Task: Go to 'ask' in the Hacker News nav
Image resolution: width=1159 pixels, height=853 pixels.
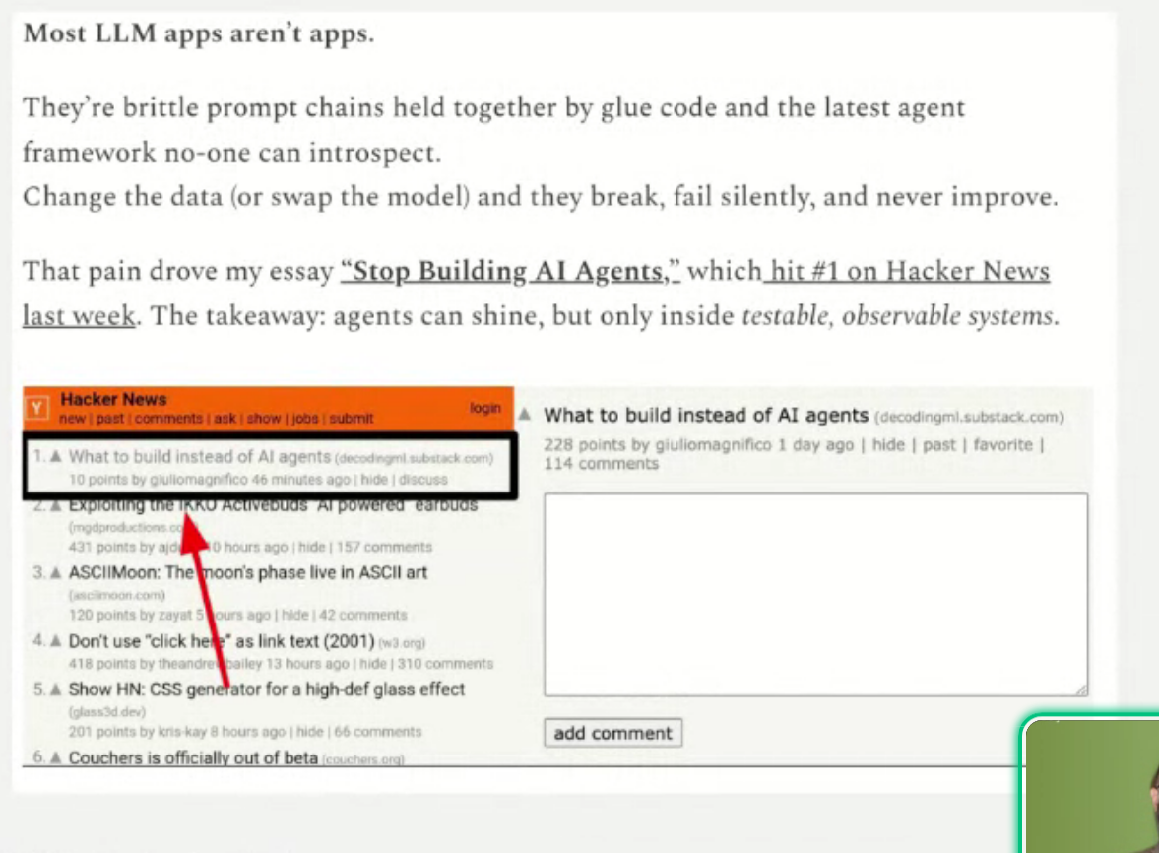Action: click(225, 419)
